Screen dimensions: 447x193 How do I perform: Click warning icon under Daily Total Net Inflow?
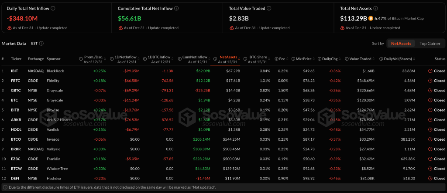pyautogui.click(x=10, y=28)
